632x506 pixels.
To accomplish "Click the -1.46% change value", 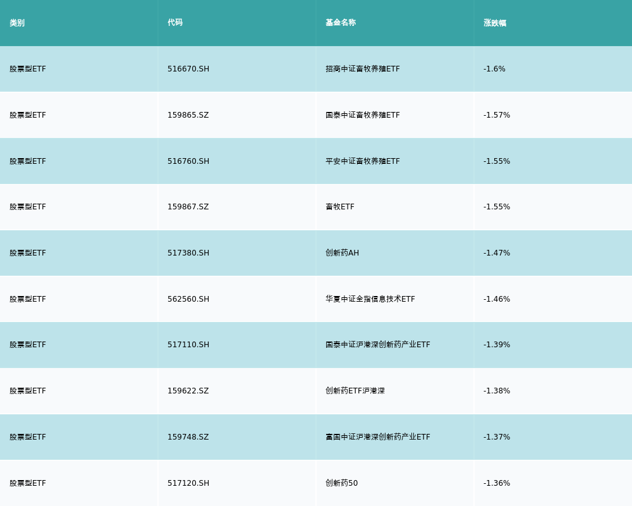I will click(497, 299).
